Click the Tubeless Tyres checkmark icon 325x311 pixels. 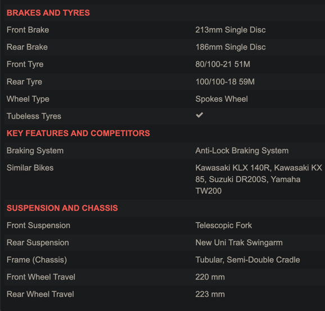(200, 115)
